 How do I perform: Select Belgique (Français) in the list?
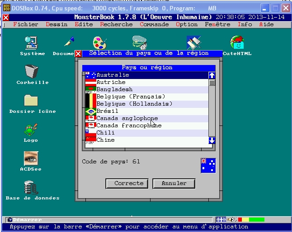[147, 97]
